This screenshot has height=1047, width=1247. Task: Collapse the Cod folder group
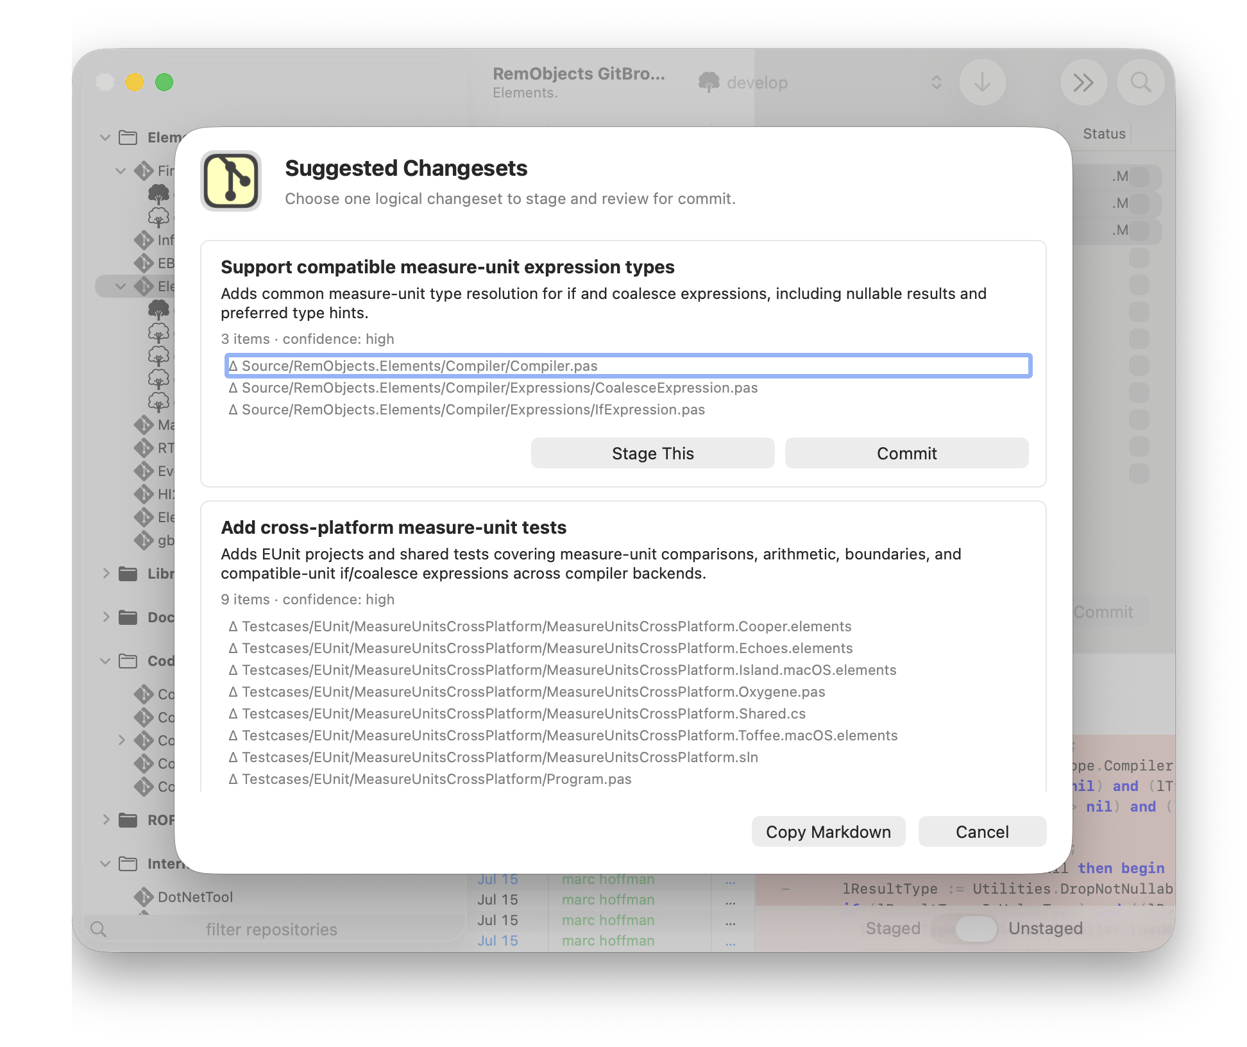(105, 661)
